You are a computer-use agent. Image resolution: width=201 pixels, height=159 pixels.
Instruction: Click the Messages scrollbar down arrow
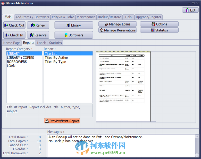point(197,155)
